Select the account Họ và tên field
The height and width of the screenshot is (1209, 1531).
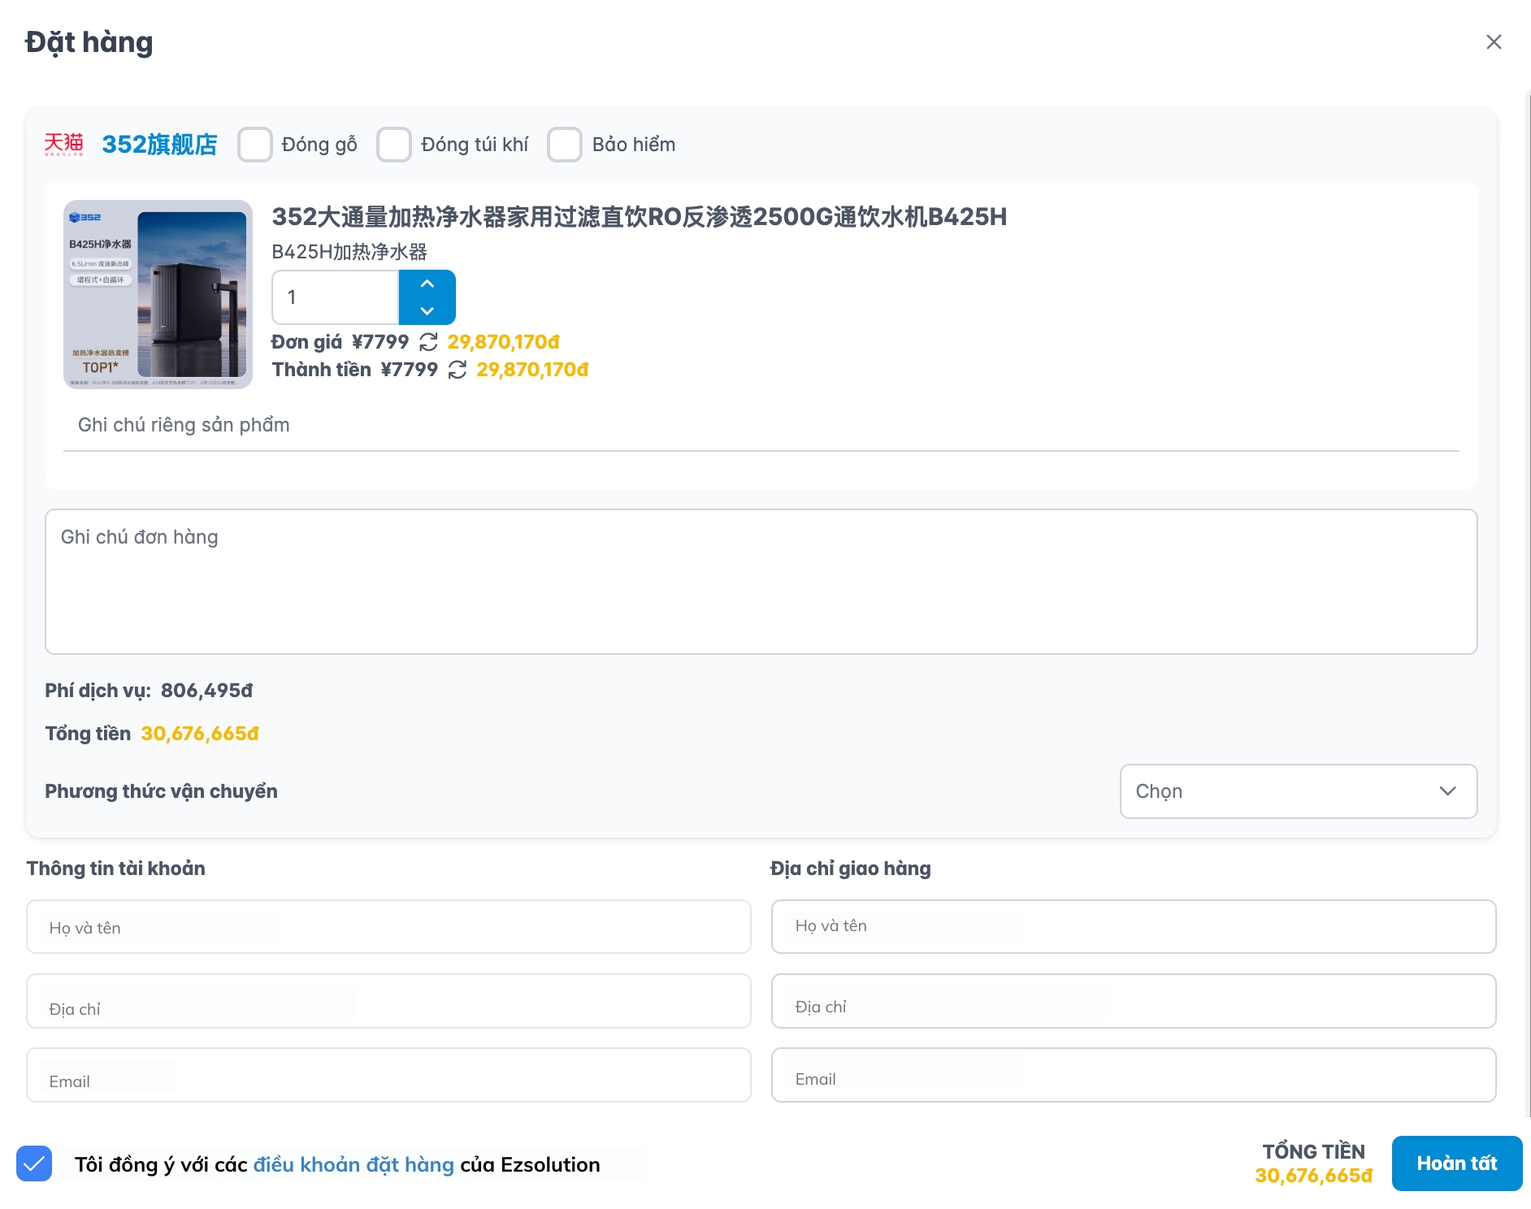[388, 927]
